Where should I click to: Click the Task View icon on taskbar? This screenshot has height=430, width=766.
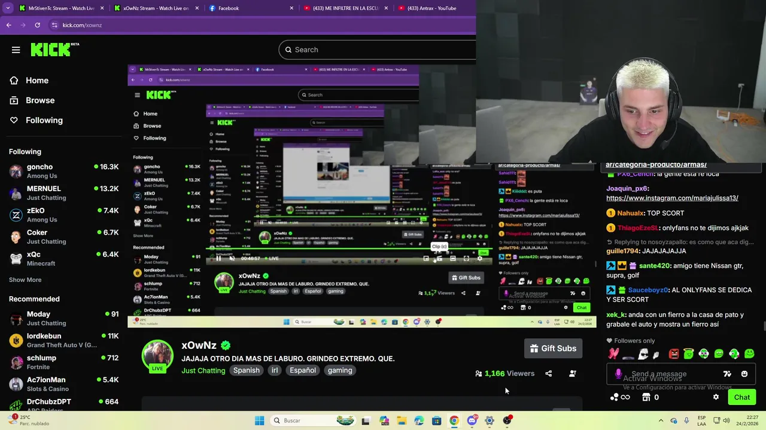tap(366, 420)
